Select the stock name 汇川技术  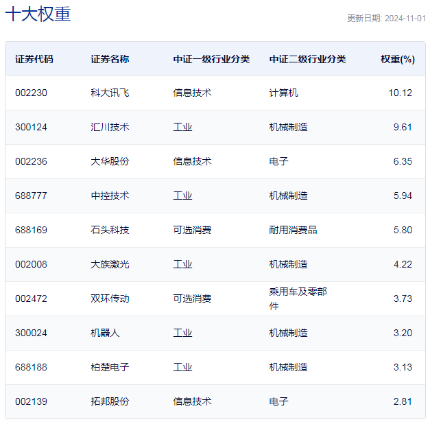point(110,127)
